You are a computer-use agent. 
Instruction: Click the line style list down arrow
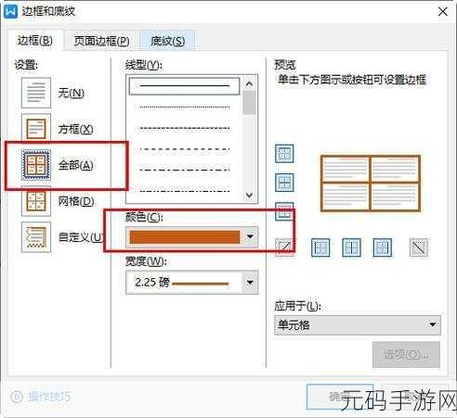coord(249,195)
